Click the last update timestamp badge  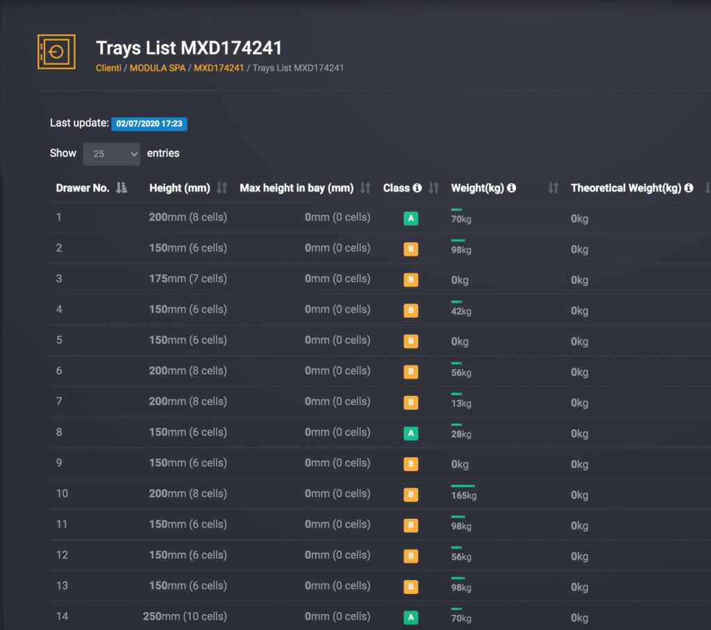point(149,124)
